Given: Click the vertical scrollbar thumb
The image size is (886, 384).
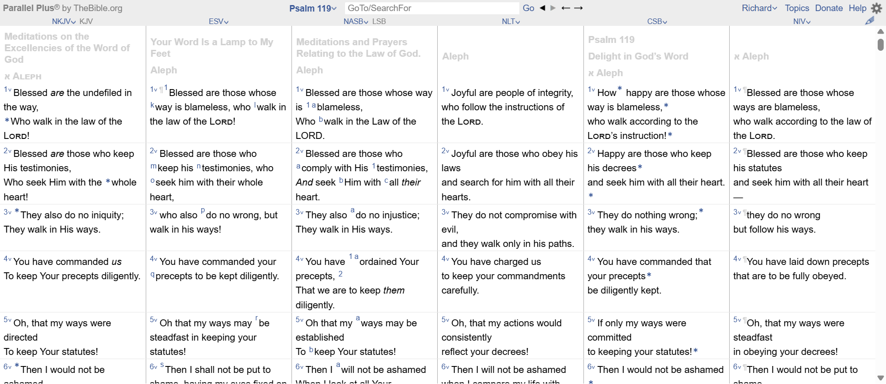Looking at the screenshot, I should (x=880, y=44).
